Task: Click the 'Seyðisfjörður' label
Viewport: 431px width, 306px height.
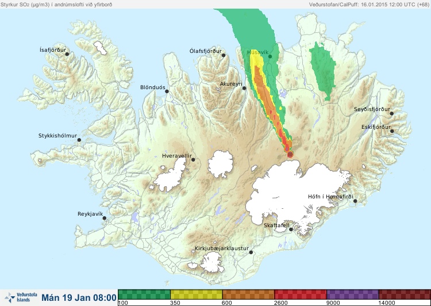Action: coord(372,109)
